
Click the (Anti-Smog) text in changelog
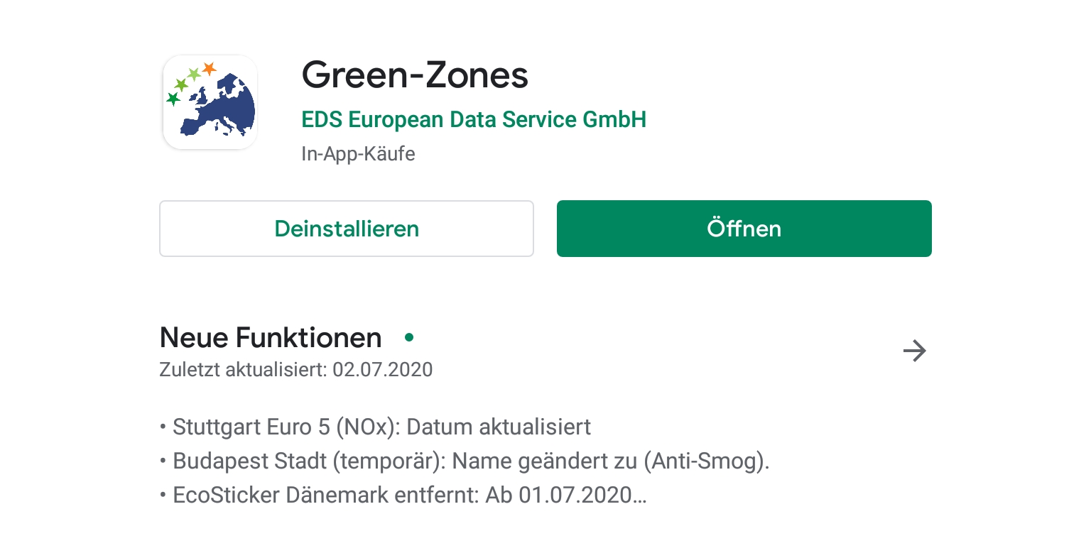point(706,461)
